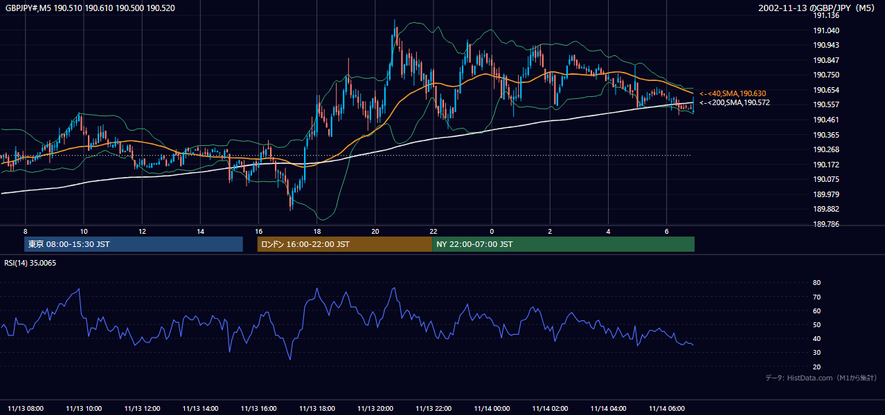Click price axis value 190.172
This screenshot has height=415, width=885.
[x=826, y=165]
